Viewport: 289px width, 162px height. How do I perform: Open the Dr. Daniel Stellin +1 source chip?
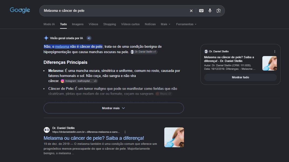click(144, 52)
